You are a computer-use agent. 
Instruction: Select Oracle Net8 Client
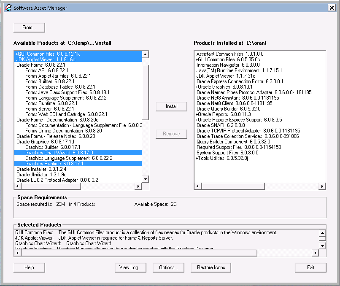[x=234, y=103]
